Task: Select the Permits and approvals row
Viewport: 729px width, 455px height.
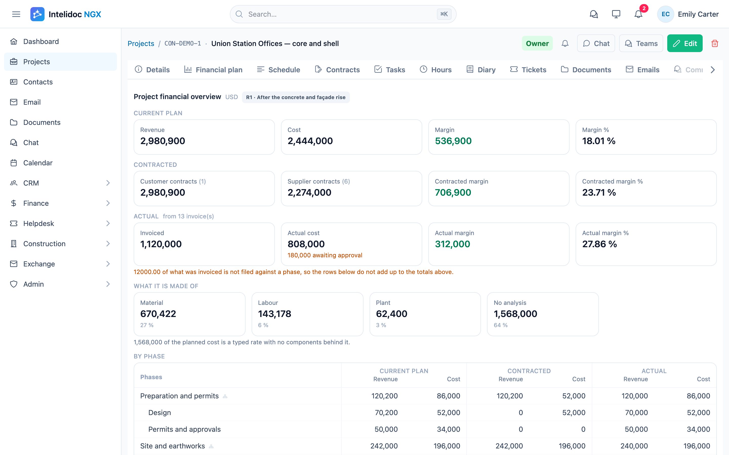Action: click(x=425, y=429)
